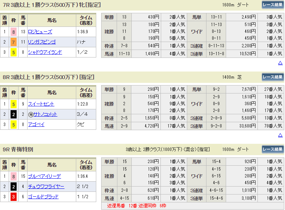Viewport: 285px width, 210px height.
Task: Click 7R 枠連 payout 540円
Action: click(154, 46)
